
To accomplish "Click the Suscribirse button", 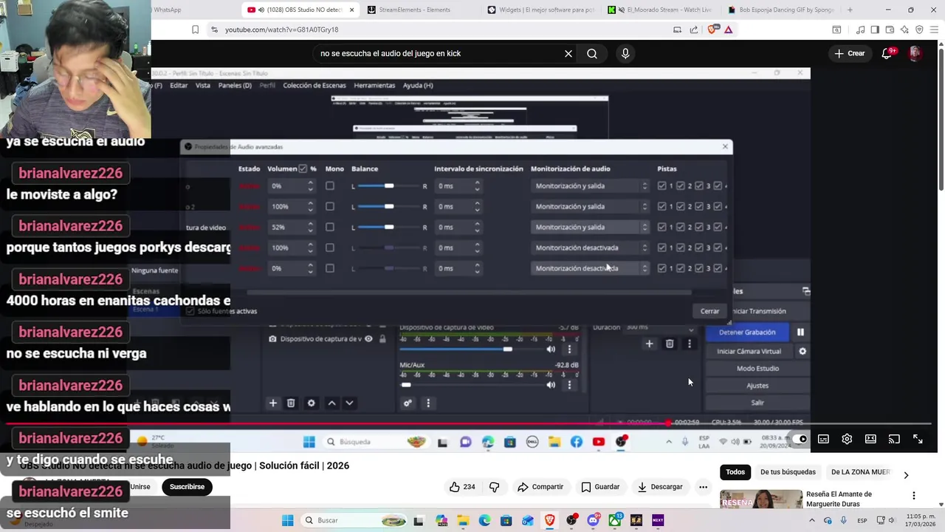I will tap(187, 487).
